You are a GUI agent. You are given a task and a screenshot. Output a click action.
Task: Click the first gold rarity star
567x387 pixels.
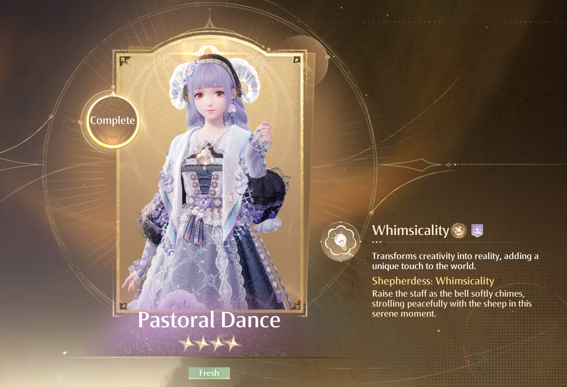click(188, 344)
